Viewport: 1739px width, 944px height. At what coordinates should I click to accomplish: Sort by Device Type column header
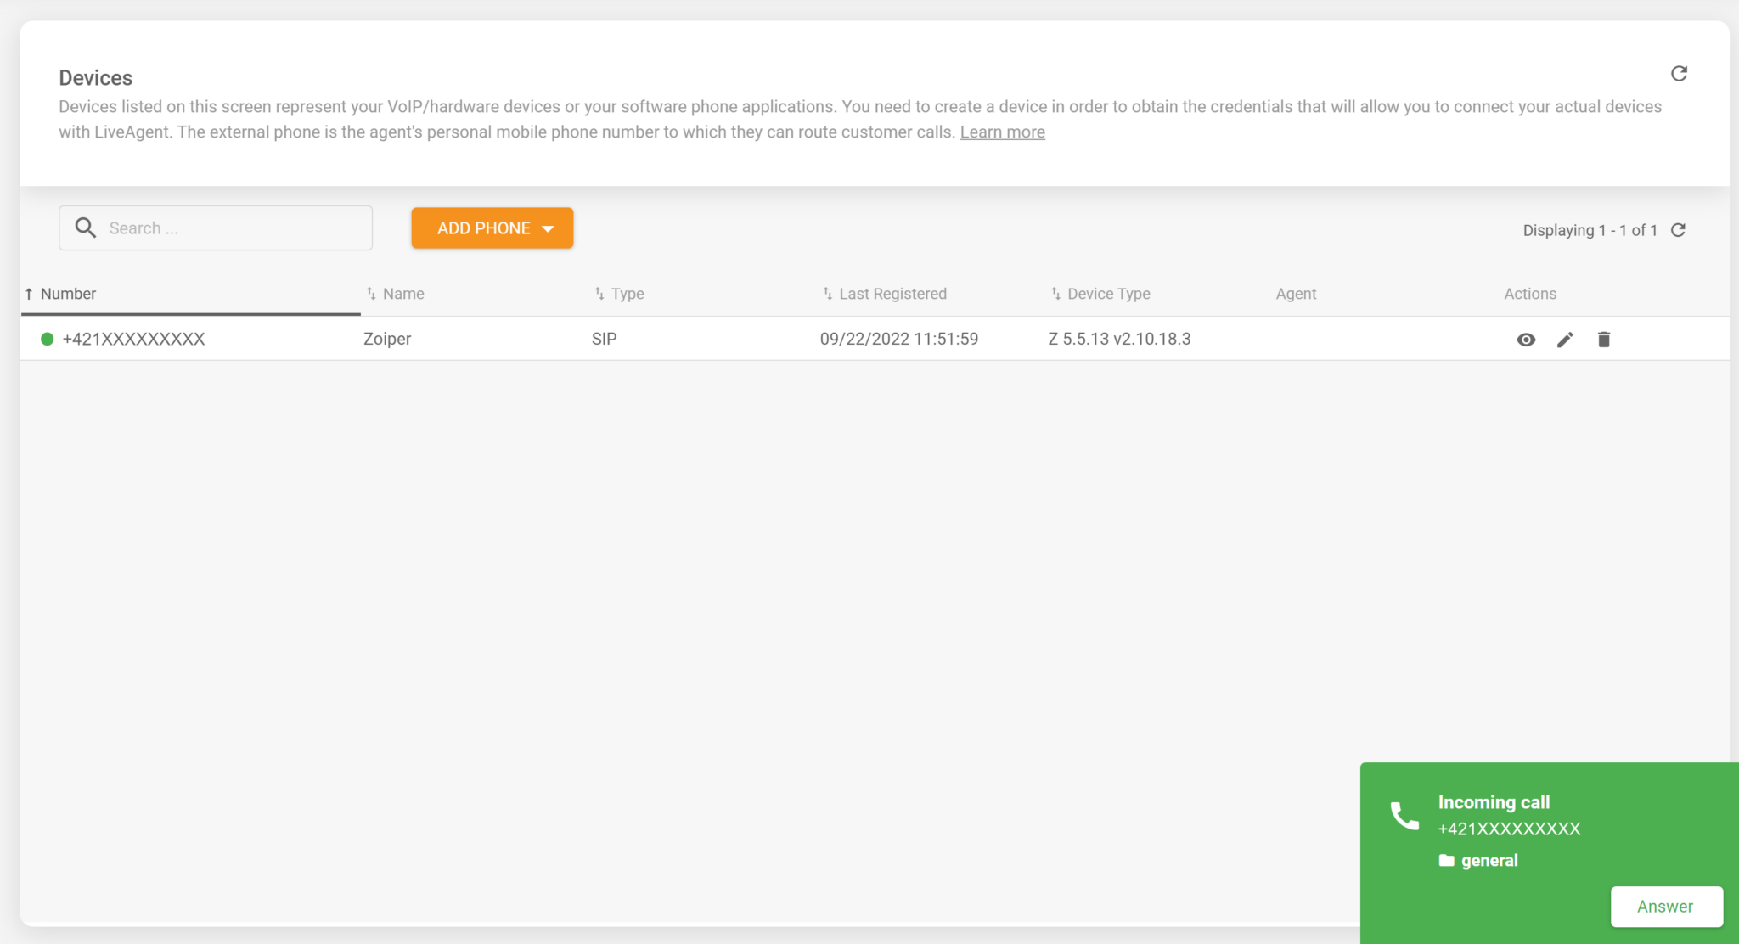point(1108,294)
